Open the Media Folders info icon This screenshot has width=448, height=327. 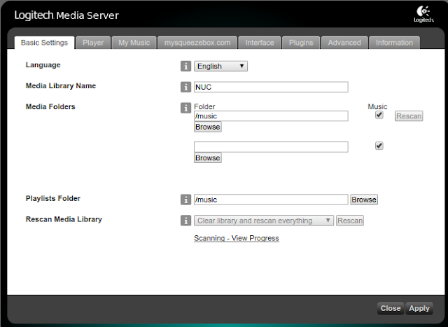[x=185, y=108]
